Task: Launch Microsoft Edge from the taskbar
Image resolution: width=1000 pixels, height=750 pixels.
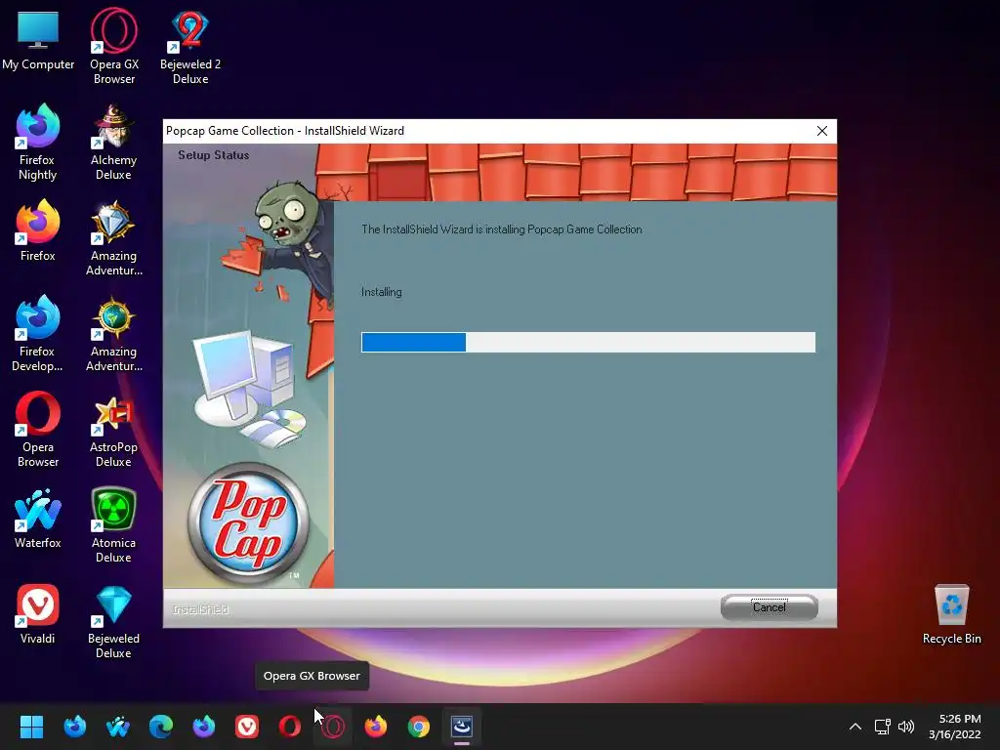Action: coord(161,727)
